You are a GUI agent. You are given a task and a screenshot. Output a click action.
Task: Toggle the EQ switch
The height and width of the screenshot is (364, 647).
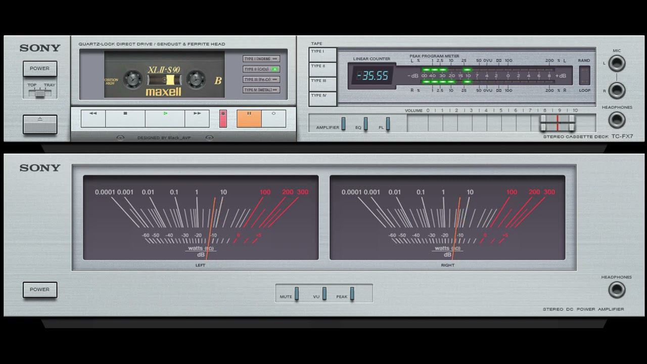point(365,124)
